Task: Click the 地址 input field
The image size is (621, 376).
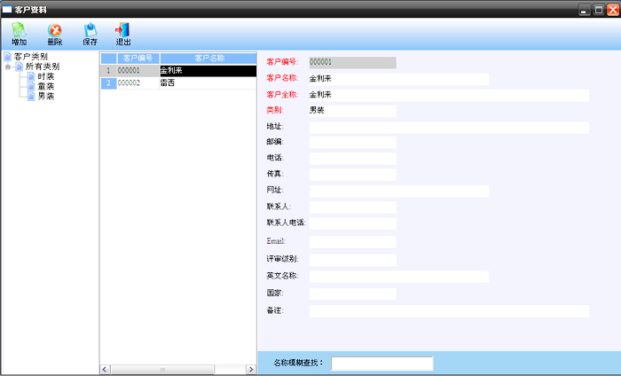Action: point(448,128)
